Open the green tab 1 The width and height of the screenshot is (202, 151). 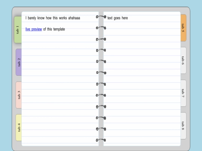(18, 30)
